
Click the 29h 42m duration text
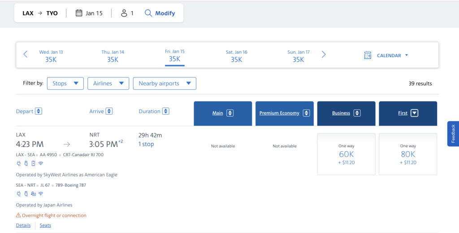pos(150,135)
